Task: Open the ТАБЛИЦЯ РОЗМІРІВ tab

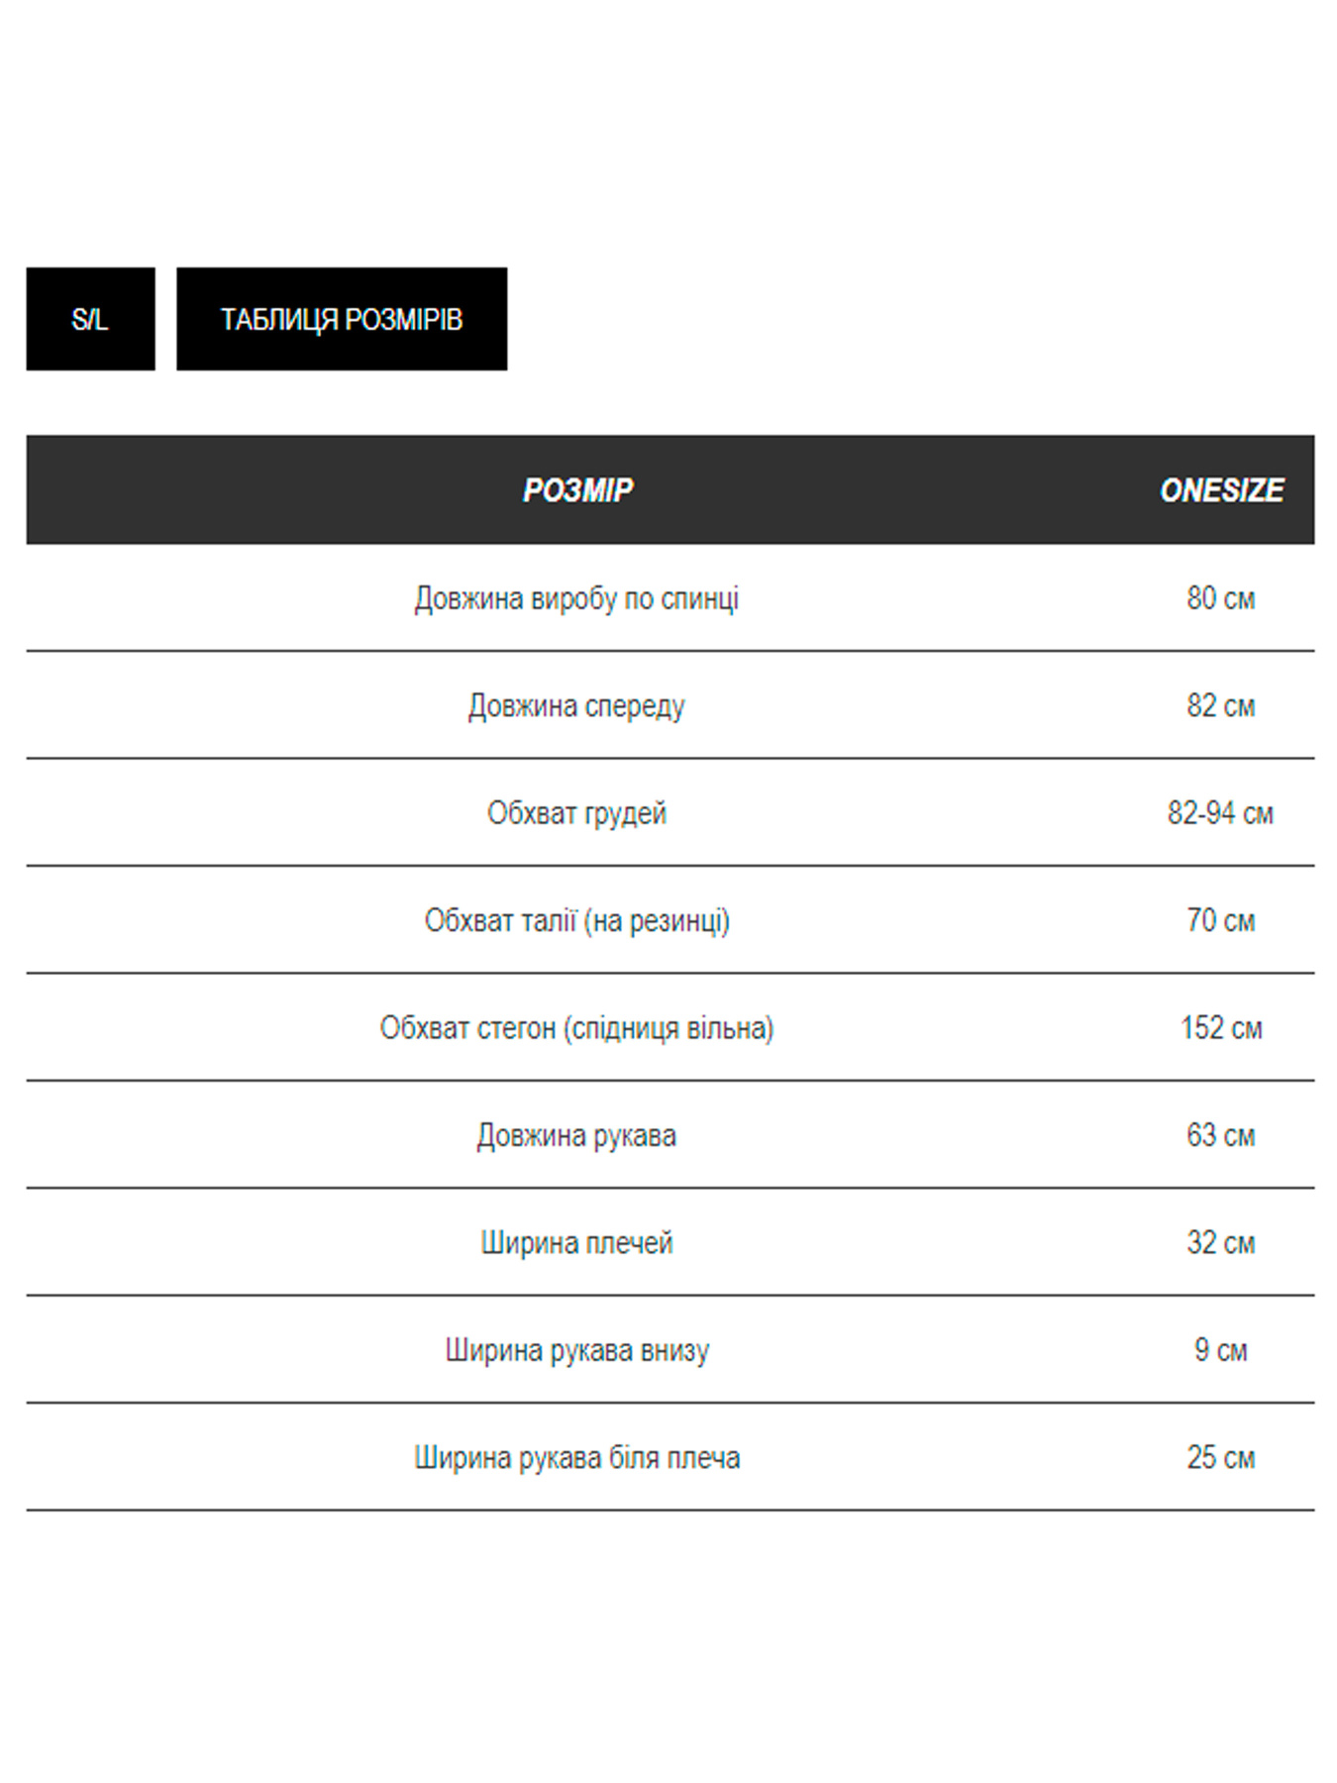Action: pyautogui.click(x=342, y=319)
